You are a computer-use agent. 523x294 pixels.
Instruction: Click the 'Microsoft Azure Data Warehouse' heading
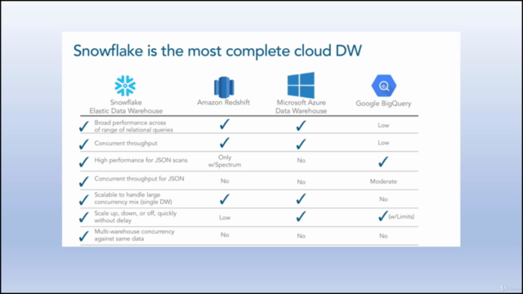coord(302,107)
